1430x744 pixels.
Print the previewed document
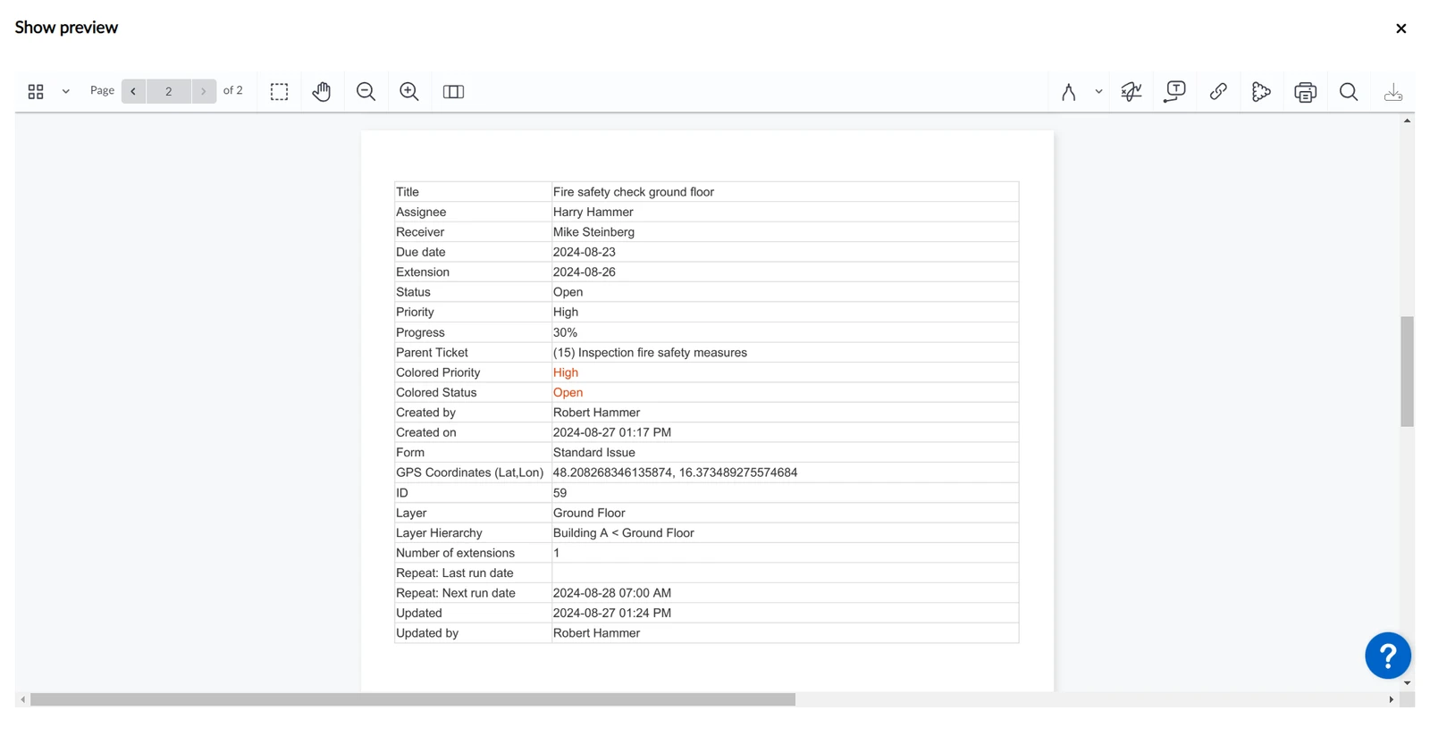(1305, 91)
